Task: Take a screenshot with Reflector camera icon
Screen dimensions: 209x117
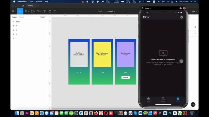Action: coord(181,8)
